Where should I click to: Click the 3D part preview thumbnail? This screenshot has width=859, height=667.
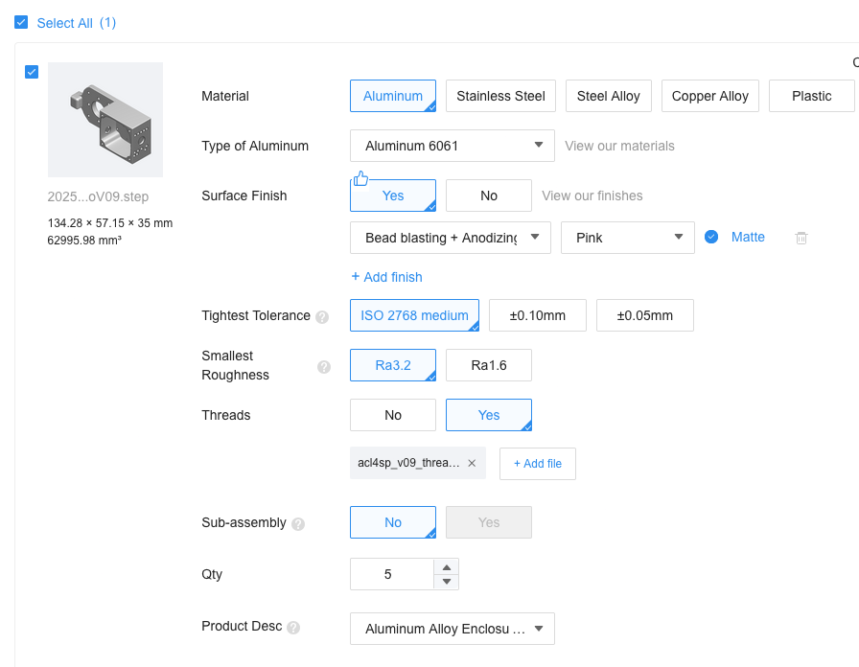[105, 120]
